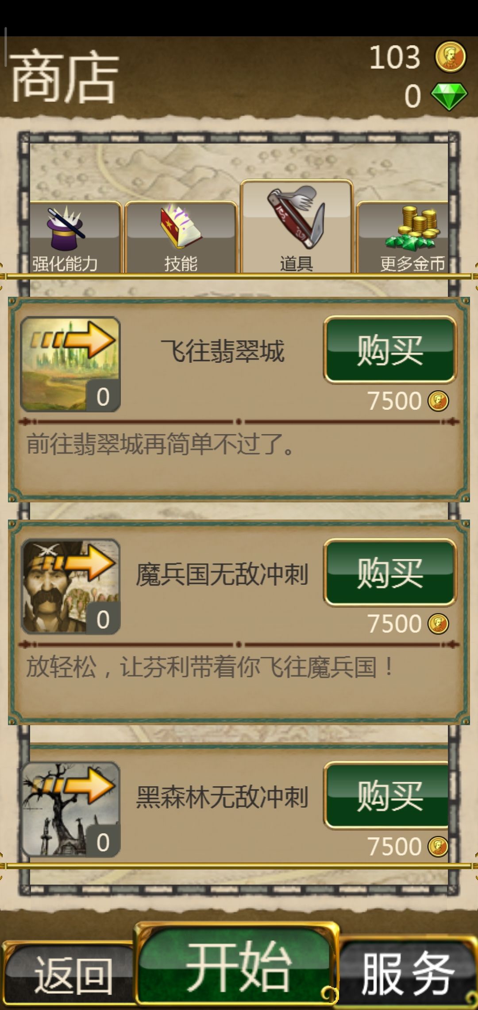Start the game with 开始
Screen dimensions: 478x1010
pos(238,966)
